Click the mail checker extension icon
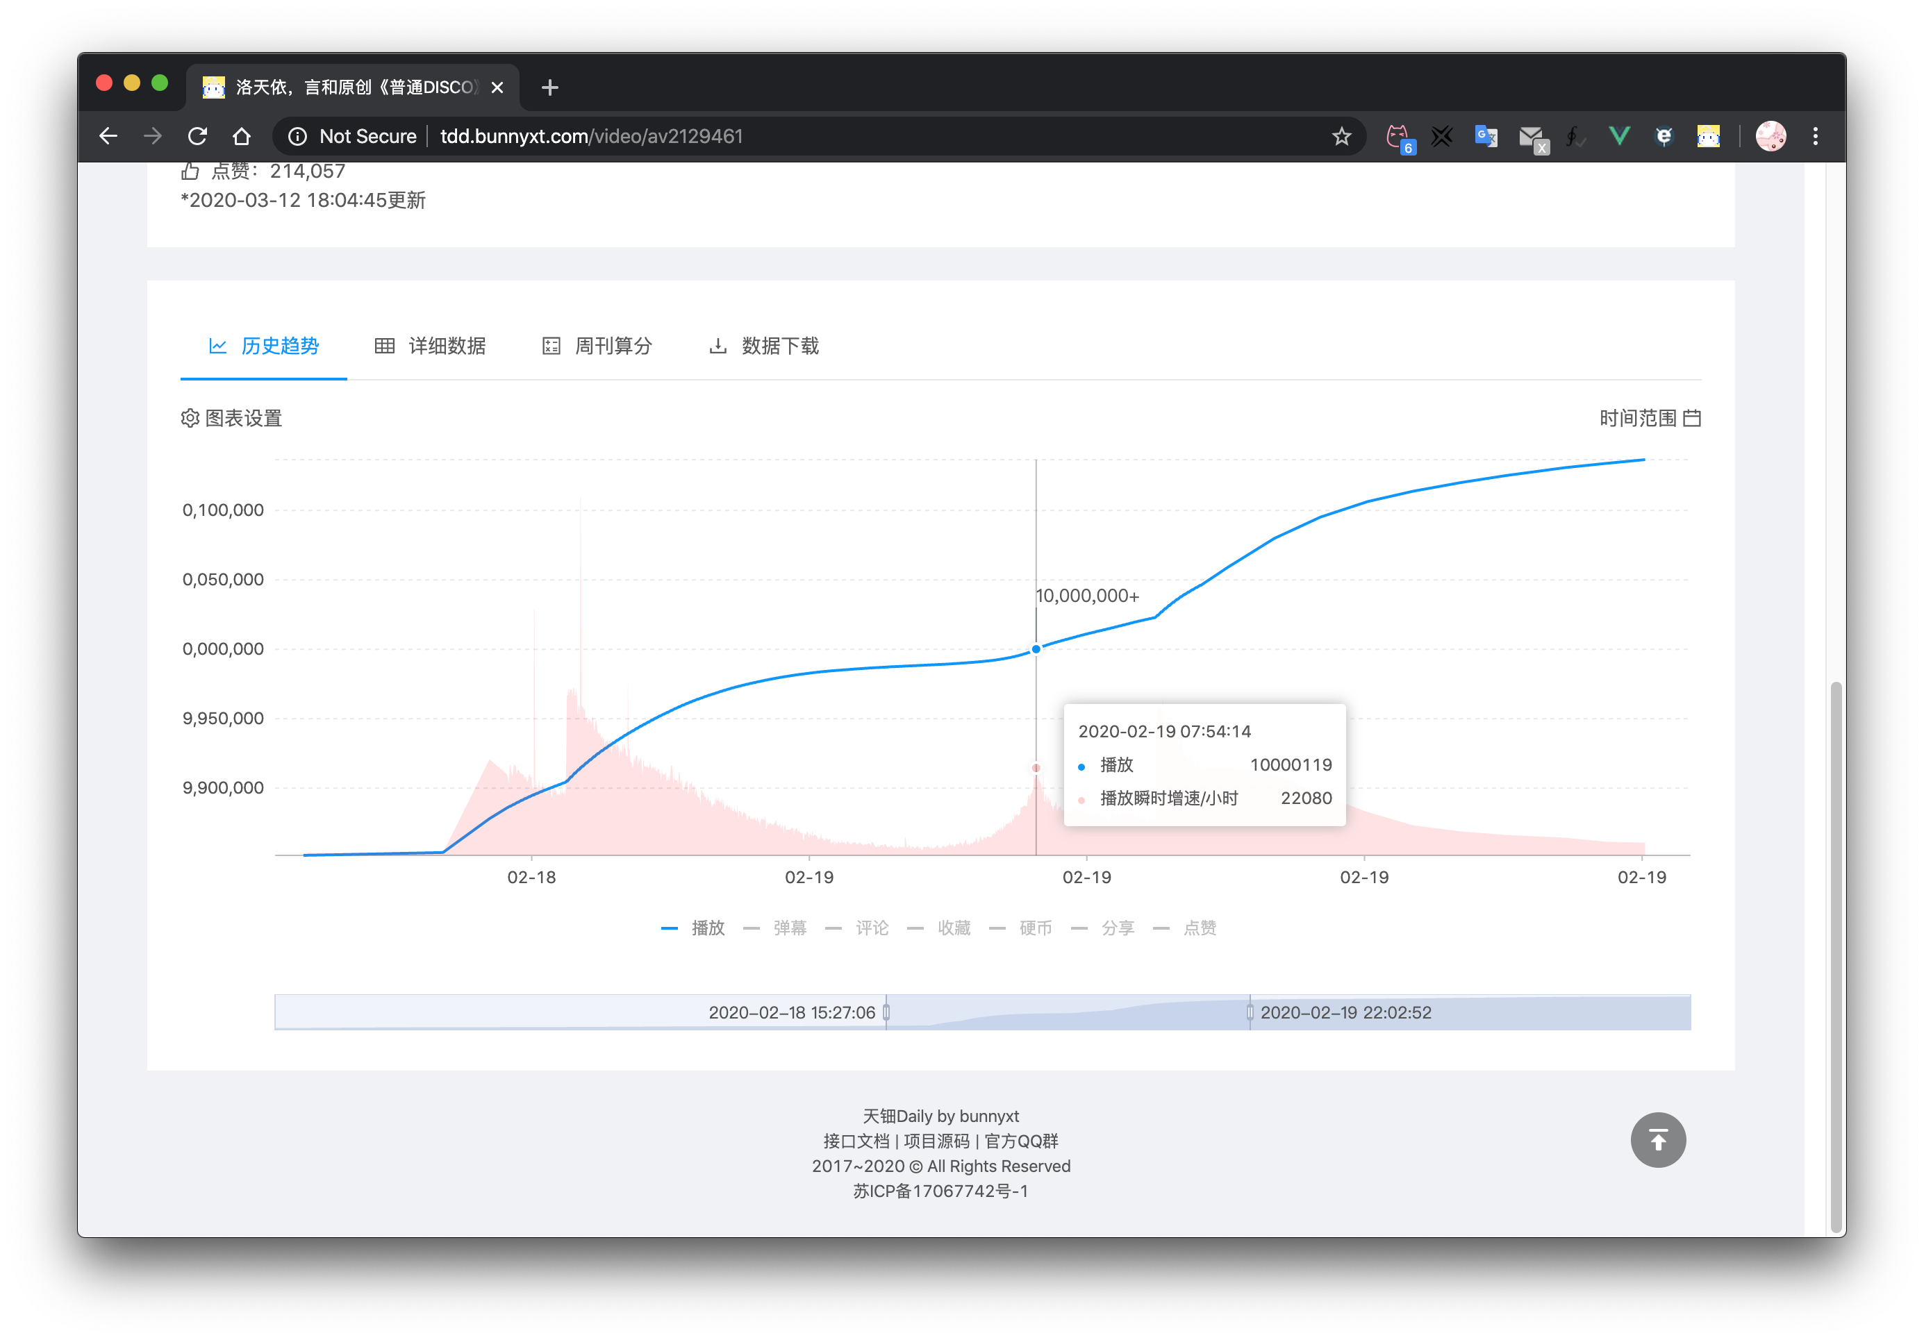 pos(1531,137)
